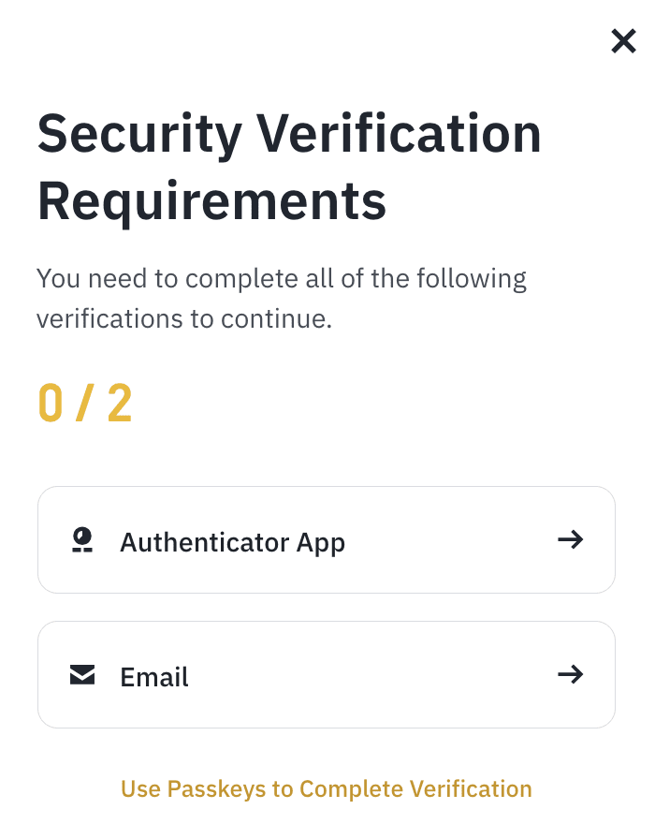Click the arrow beside Authenticator App
This screenshot has height=824, width=655.
570,539
